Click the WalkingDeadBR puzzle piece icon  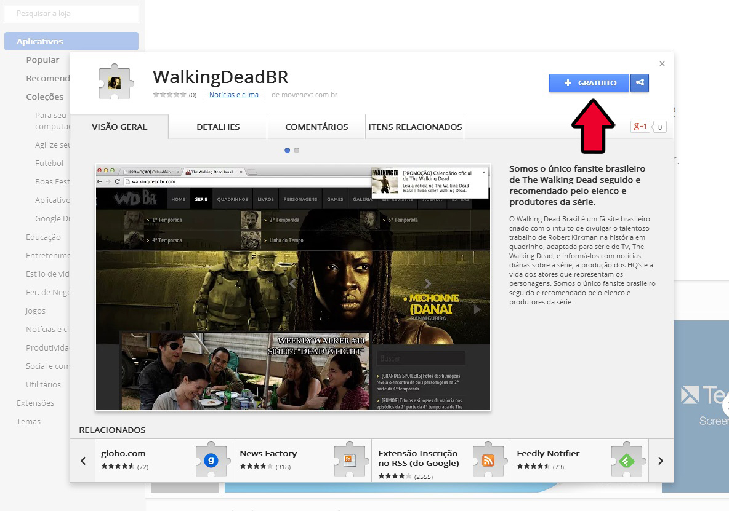115,82
